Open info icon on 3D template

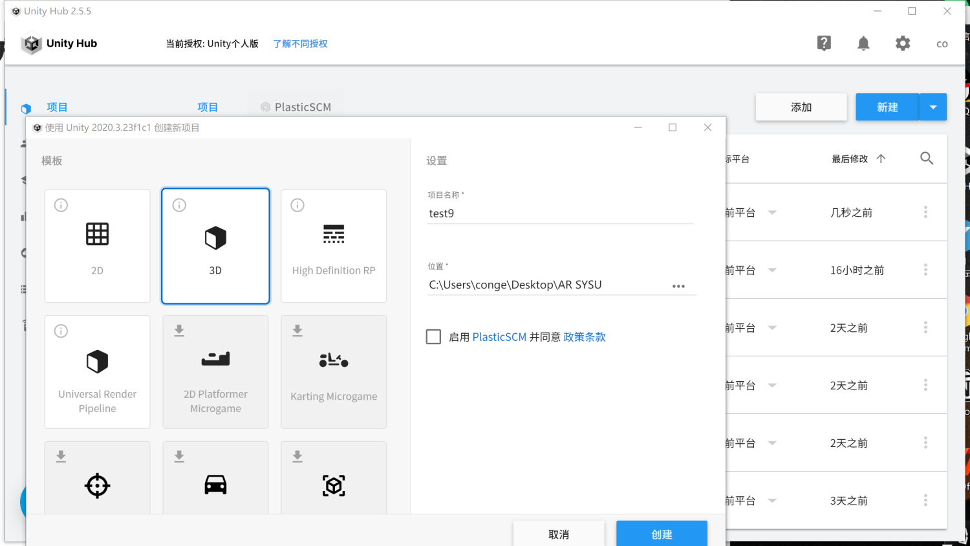point(179,205)
